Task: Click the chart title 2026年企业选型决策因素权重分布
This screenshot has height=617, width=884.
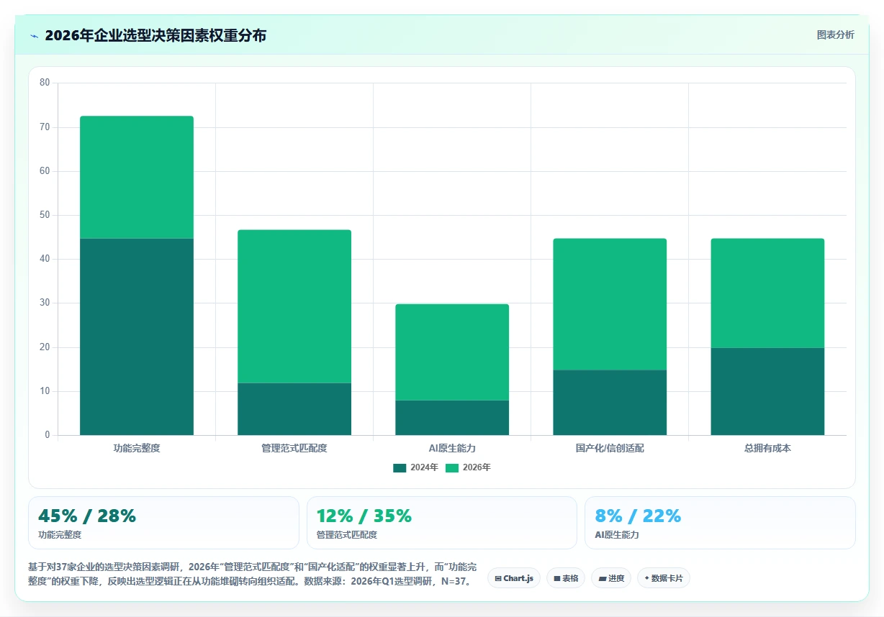Action: coord(155,36)
